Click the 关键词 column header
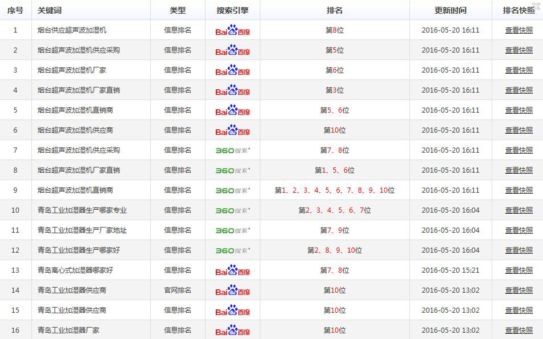The height and width of the screenshot is (339, 543). 50,10
